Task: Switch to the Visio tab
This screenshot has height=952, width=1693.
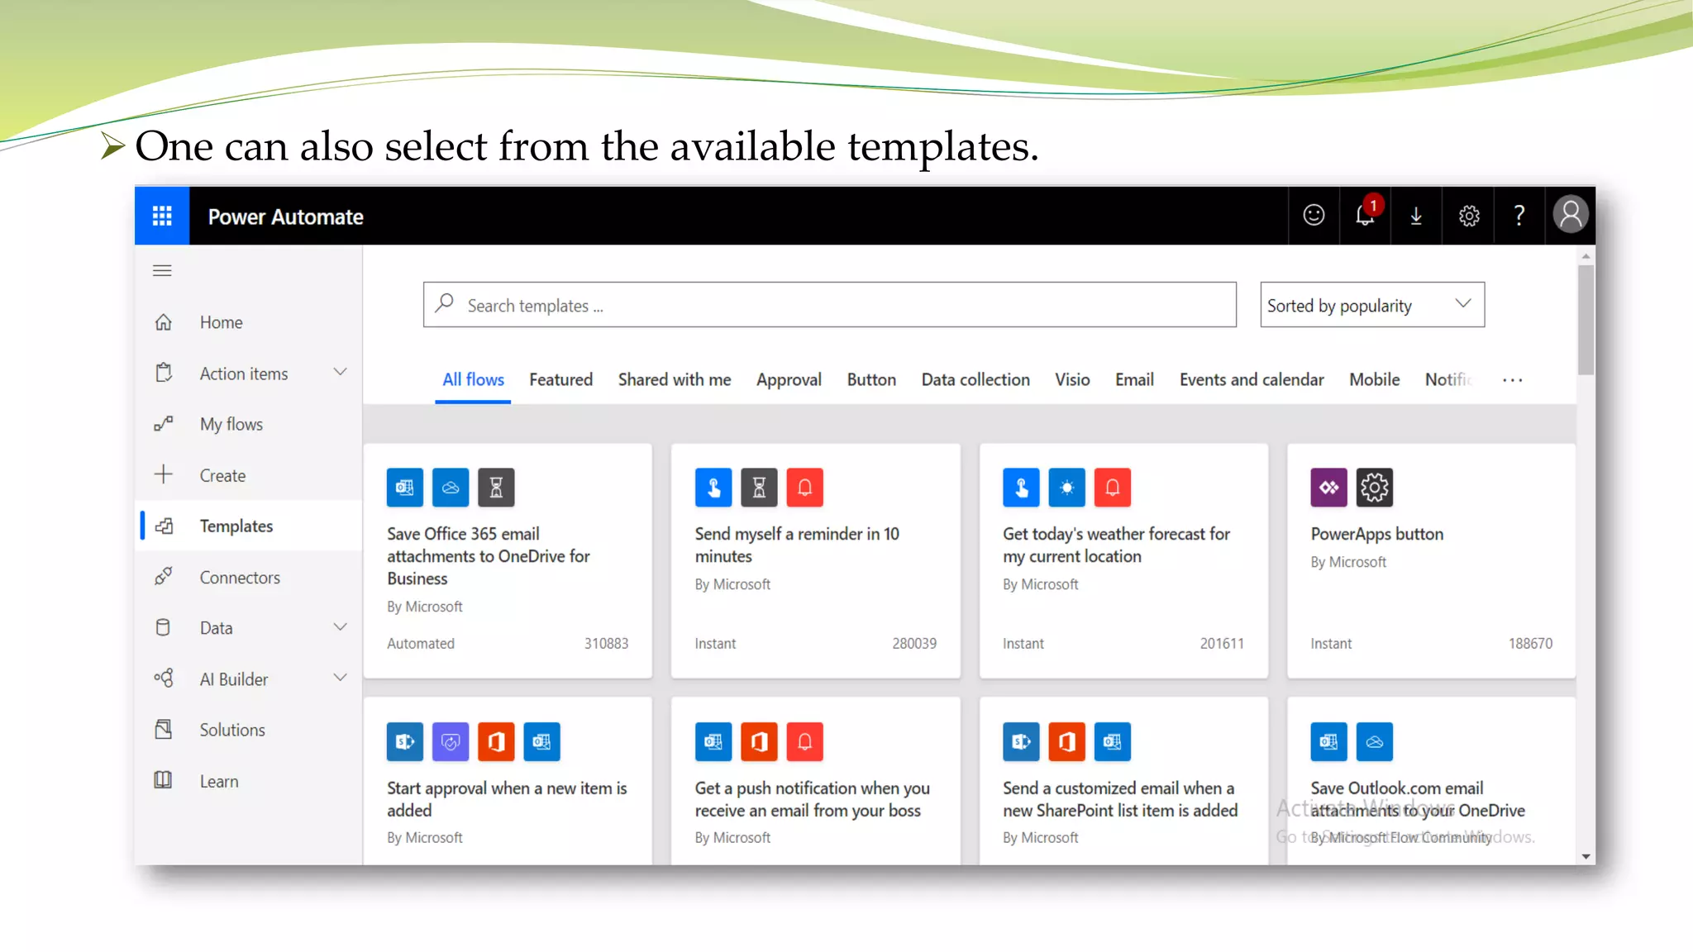Action: tap(1072, 380)
